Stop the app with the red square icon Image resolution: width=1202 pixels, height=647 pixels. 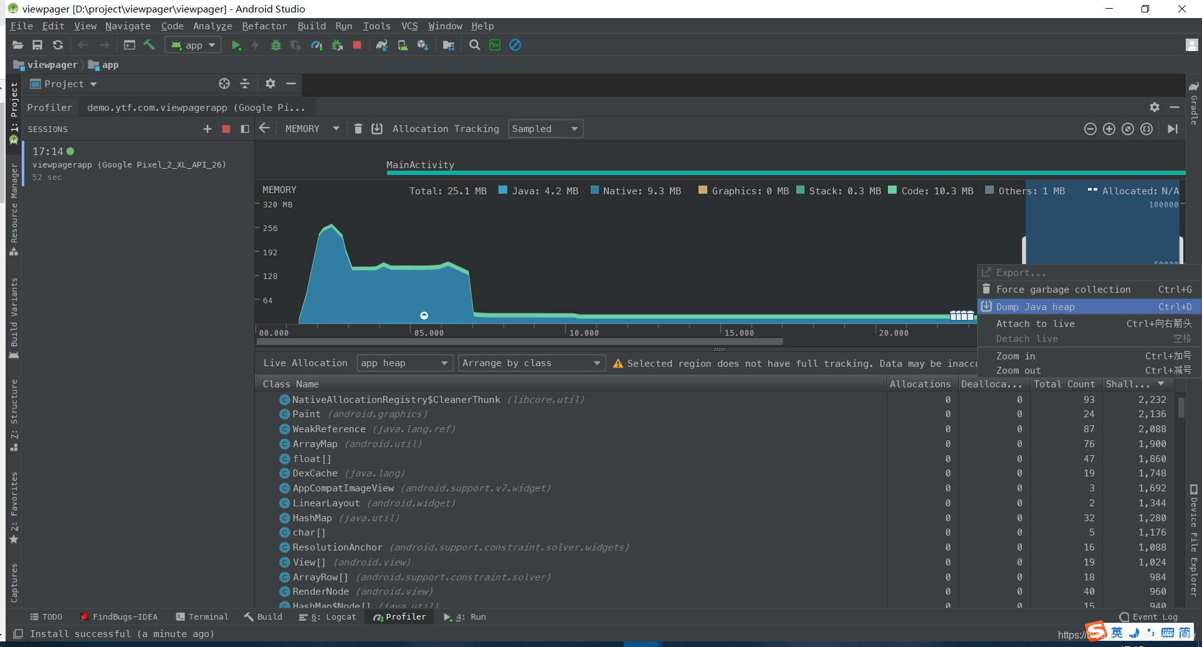coord(357,45)
